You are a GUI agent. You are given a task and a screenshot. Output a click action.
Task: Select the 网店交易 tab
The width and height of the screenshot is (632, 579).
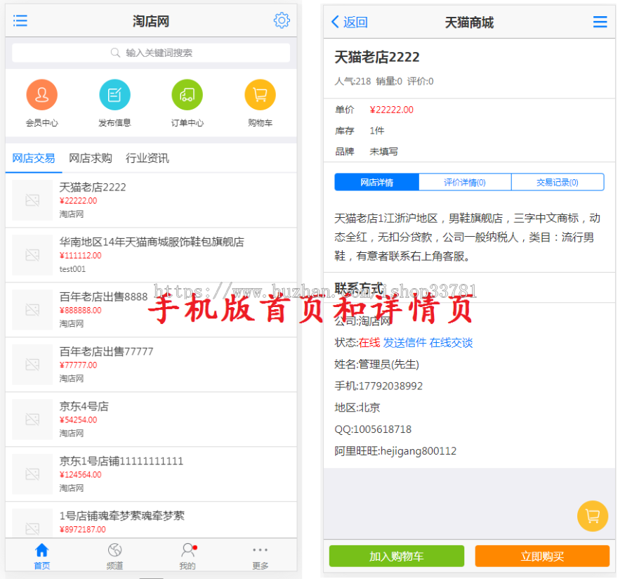(34, 158)
